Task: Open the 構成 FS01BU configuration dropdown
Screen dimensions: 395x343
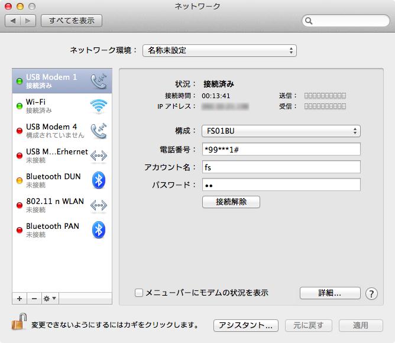Action: pyautogui.click(x=281, y=131)
